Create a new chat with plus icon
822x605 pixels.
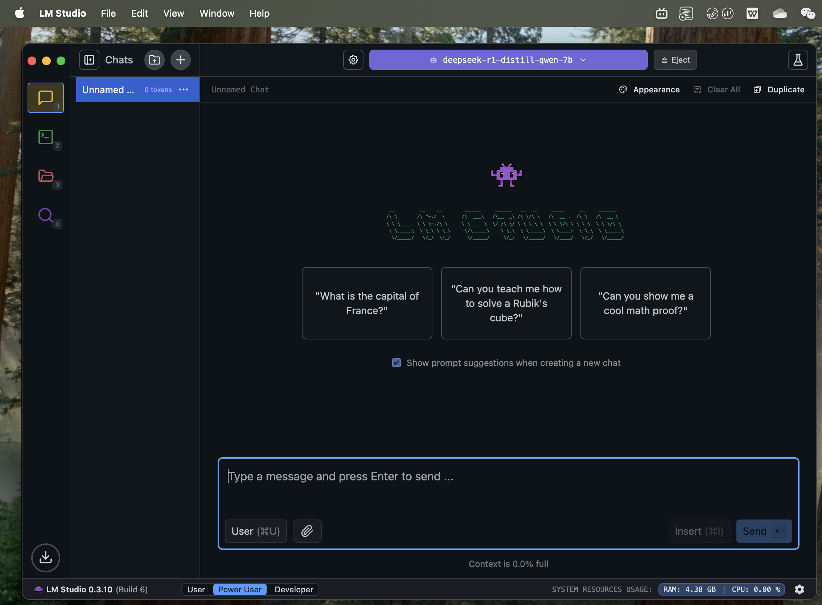[x=180, y=60]
